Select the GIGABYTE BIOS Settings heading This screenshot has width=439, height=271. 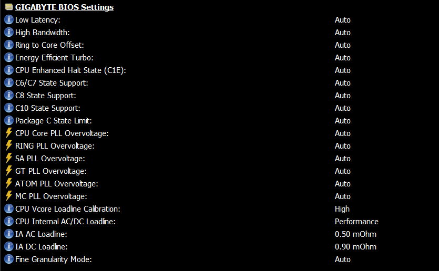point(64,7)
